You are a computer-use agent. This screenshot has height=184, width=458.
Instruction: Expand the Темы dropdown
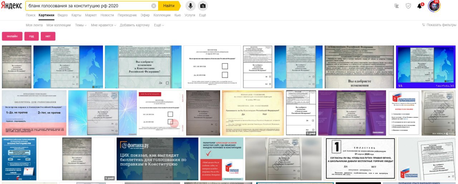81,25
